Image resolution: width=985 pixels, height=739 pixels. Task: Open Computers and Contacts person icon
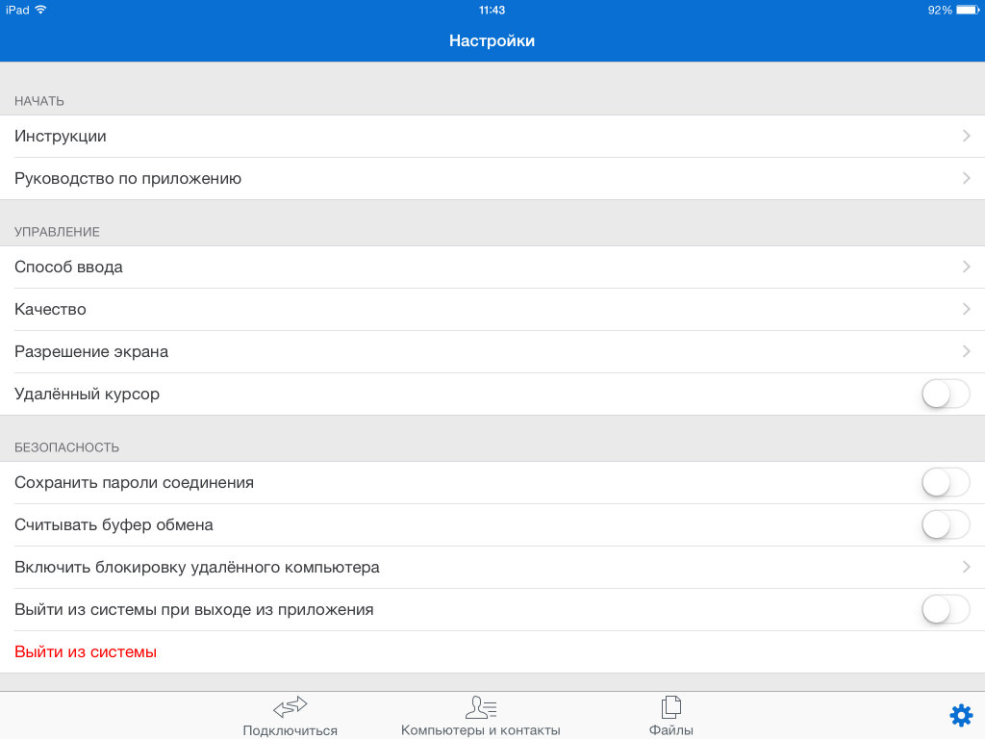480,708
